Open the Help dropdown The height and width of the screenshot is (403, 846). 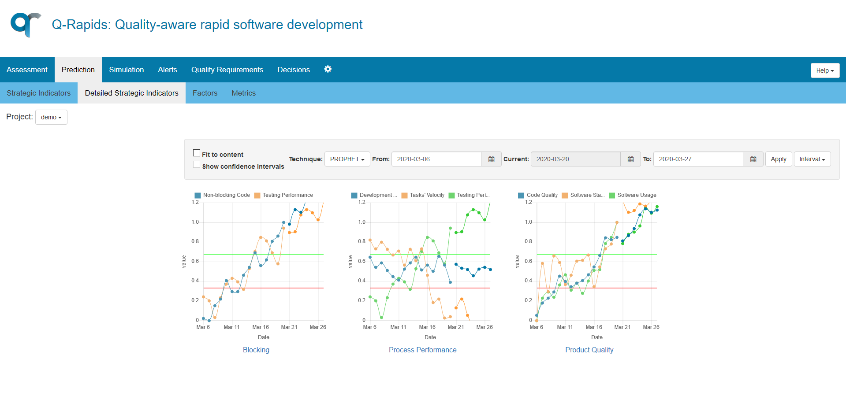[x=824, y=70]
